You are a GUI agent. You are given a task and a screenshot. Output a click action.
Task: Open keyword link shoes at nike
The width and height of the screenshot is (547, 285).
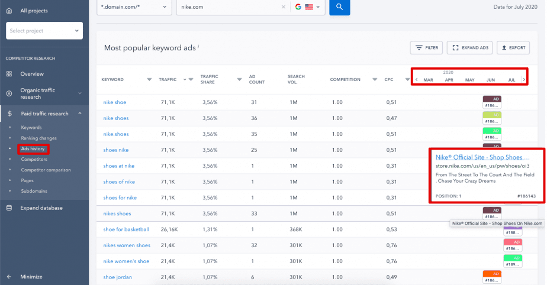(118, 166)
